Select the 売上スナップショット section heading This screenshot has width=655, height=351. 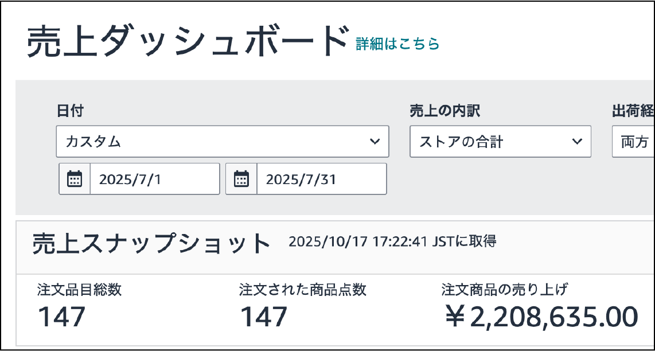click(x=151, y=243)
